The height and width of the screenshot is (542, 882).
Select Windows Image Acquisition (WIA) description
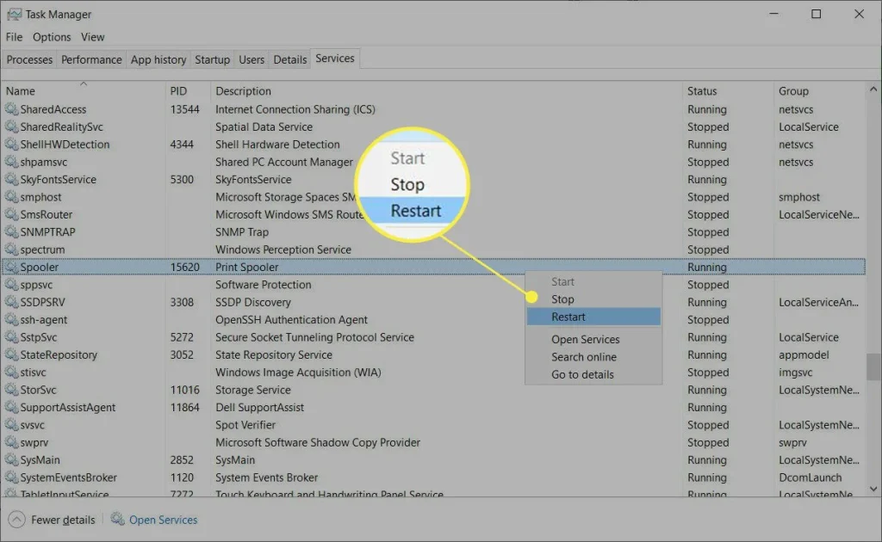coord(298,372)
